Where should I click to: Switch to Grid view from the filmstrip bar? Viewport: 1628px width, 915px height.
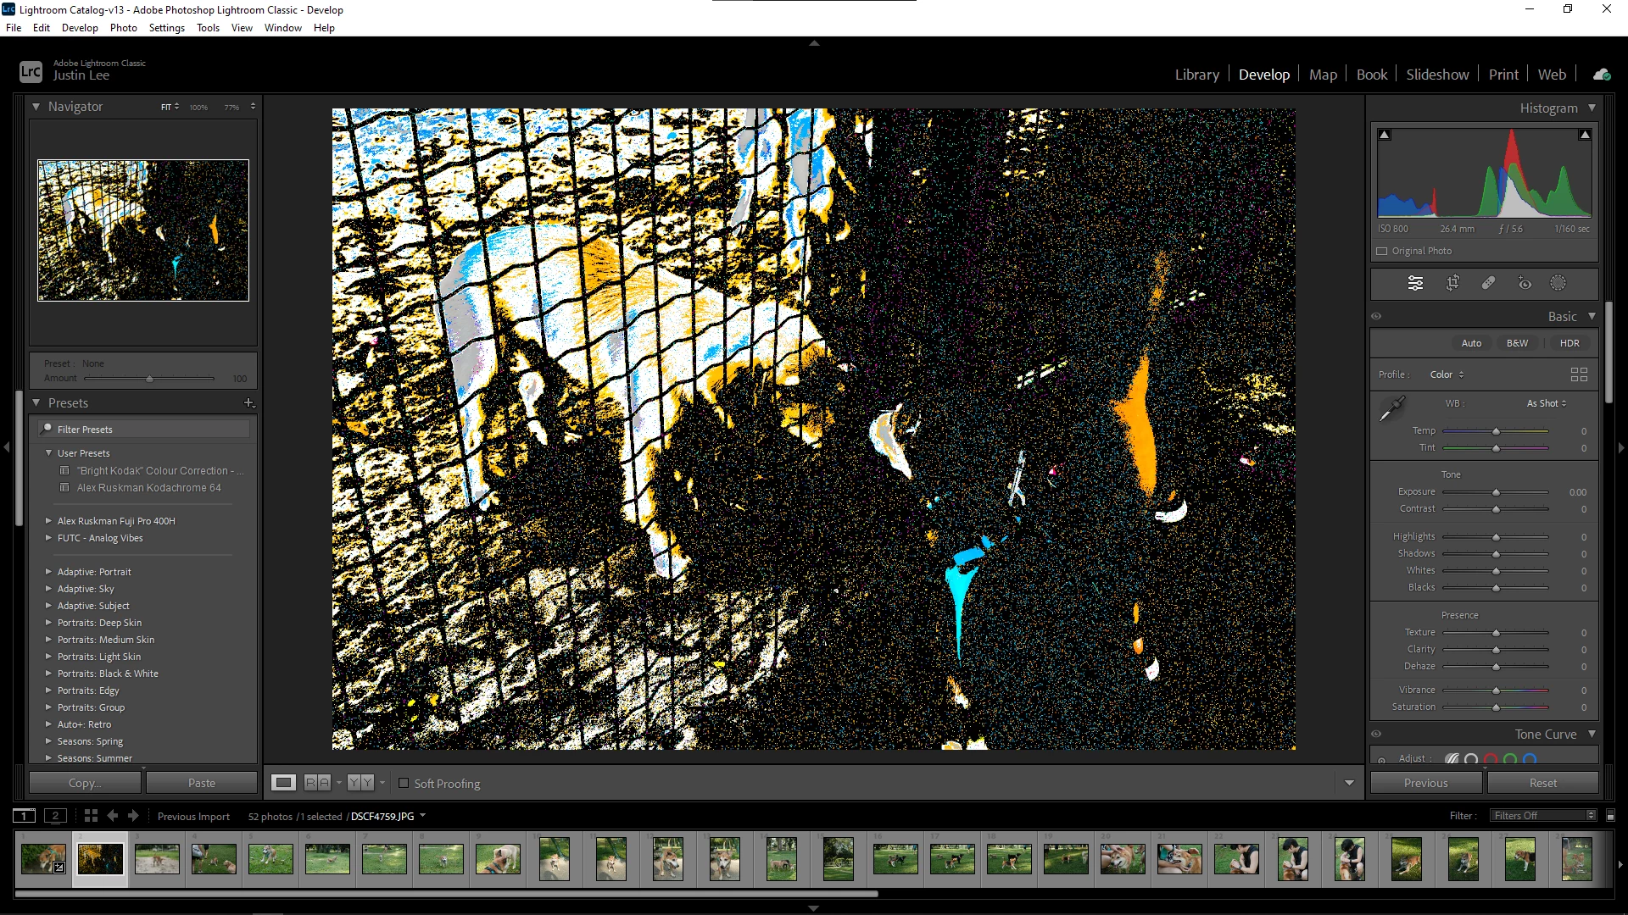click(91, 816)
